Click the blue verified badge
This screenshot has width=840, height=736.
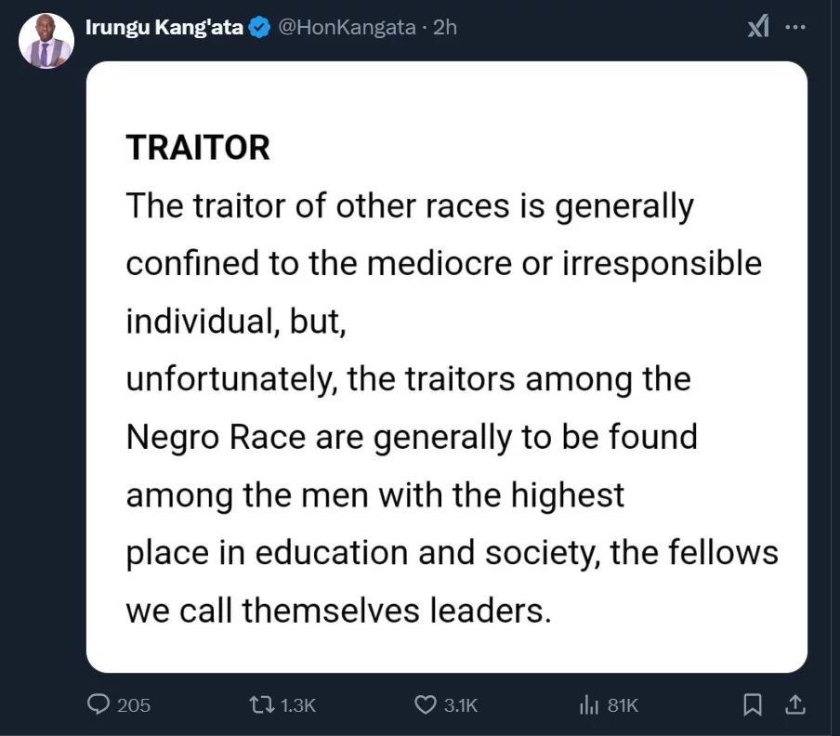tap(259, 27)
